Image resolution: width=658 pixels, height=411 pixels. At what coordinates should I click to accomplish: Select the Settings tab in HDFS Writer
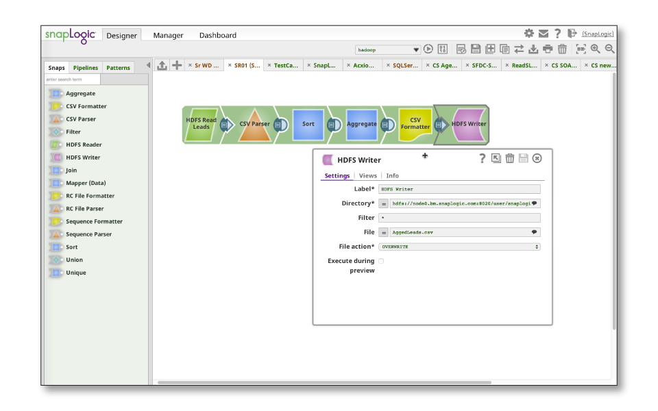[x=337, y=176]
